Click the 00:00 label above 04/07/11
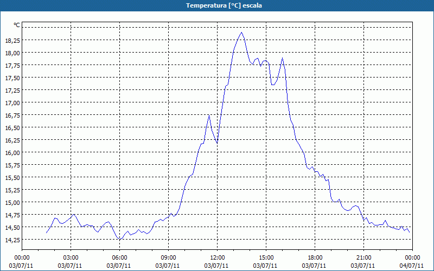The image size is (434, 271). pyautogui.click(x=412, y=258)
